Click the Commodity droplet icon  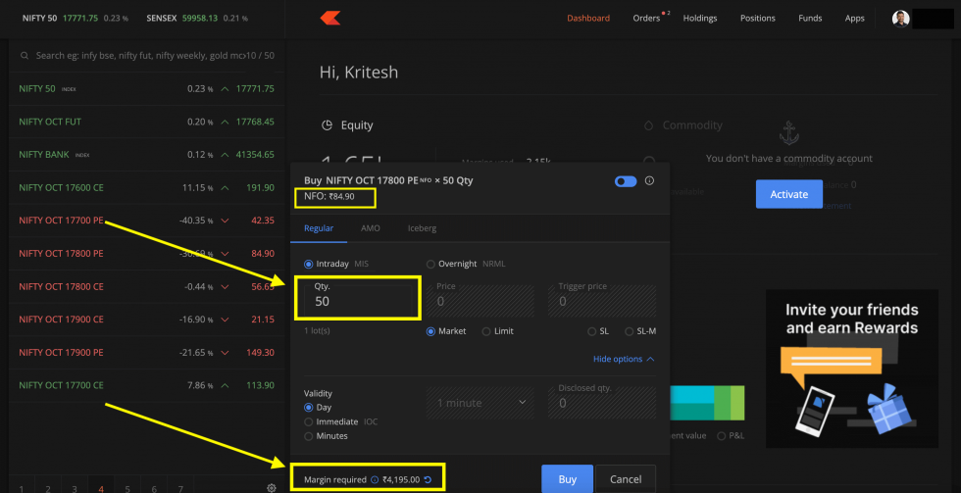coord(648,125)
